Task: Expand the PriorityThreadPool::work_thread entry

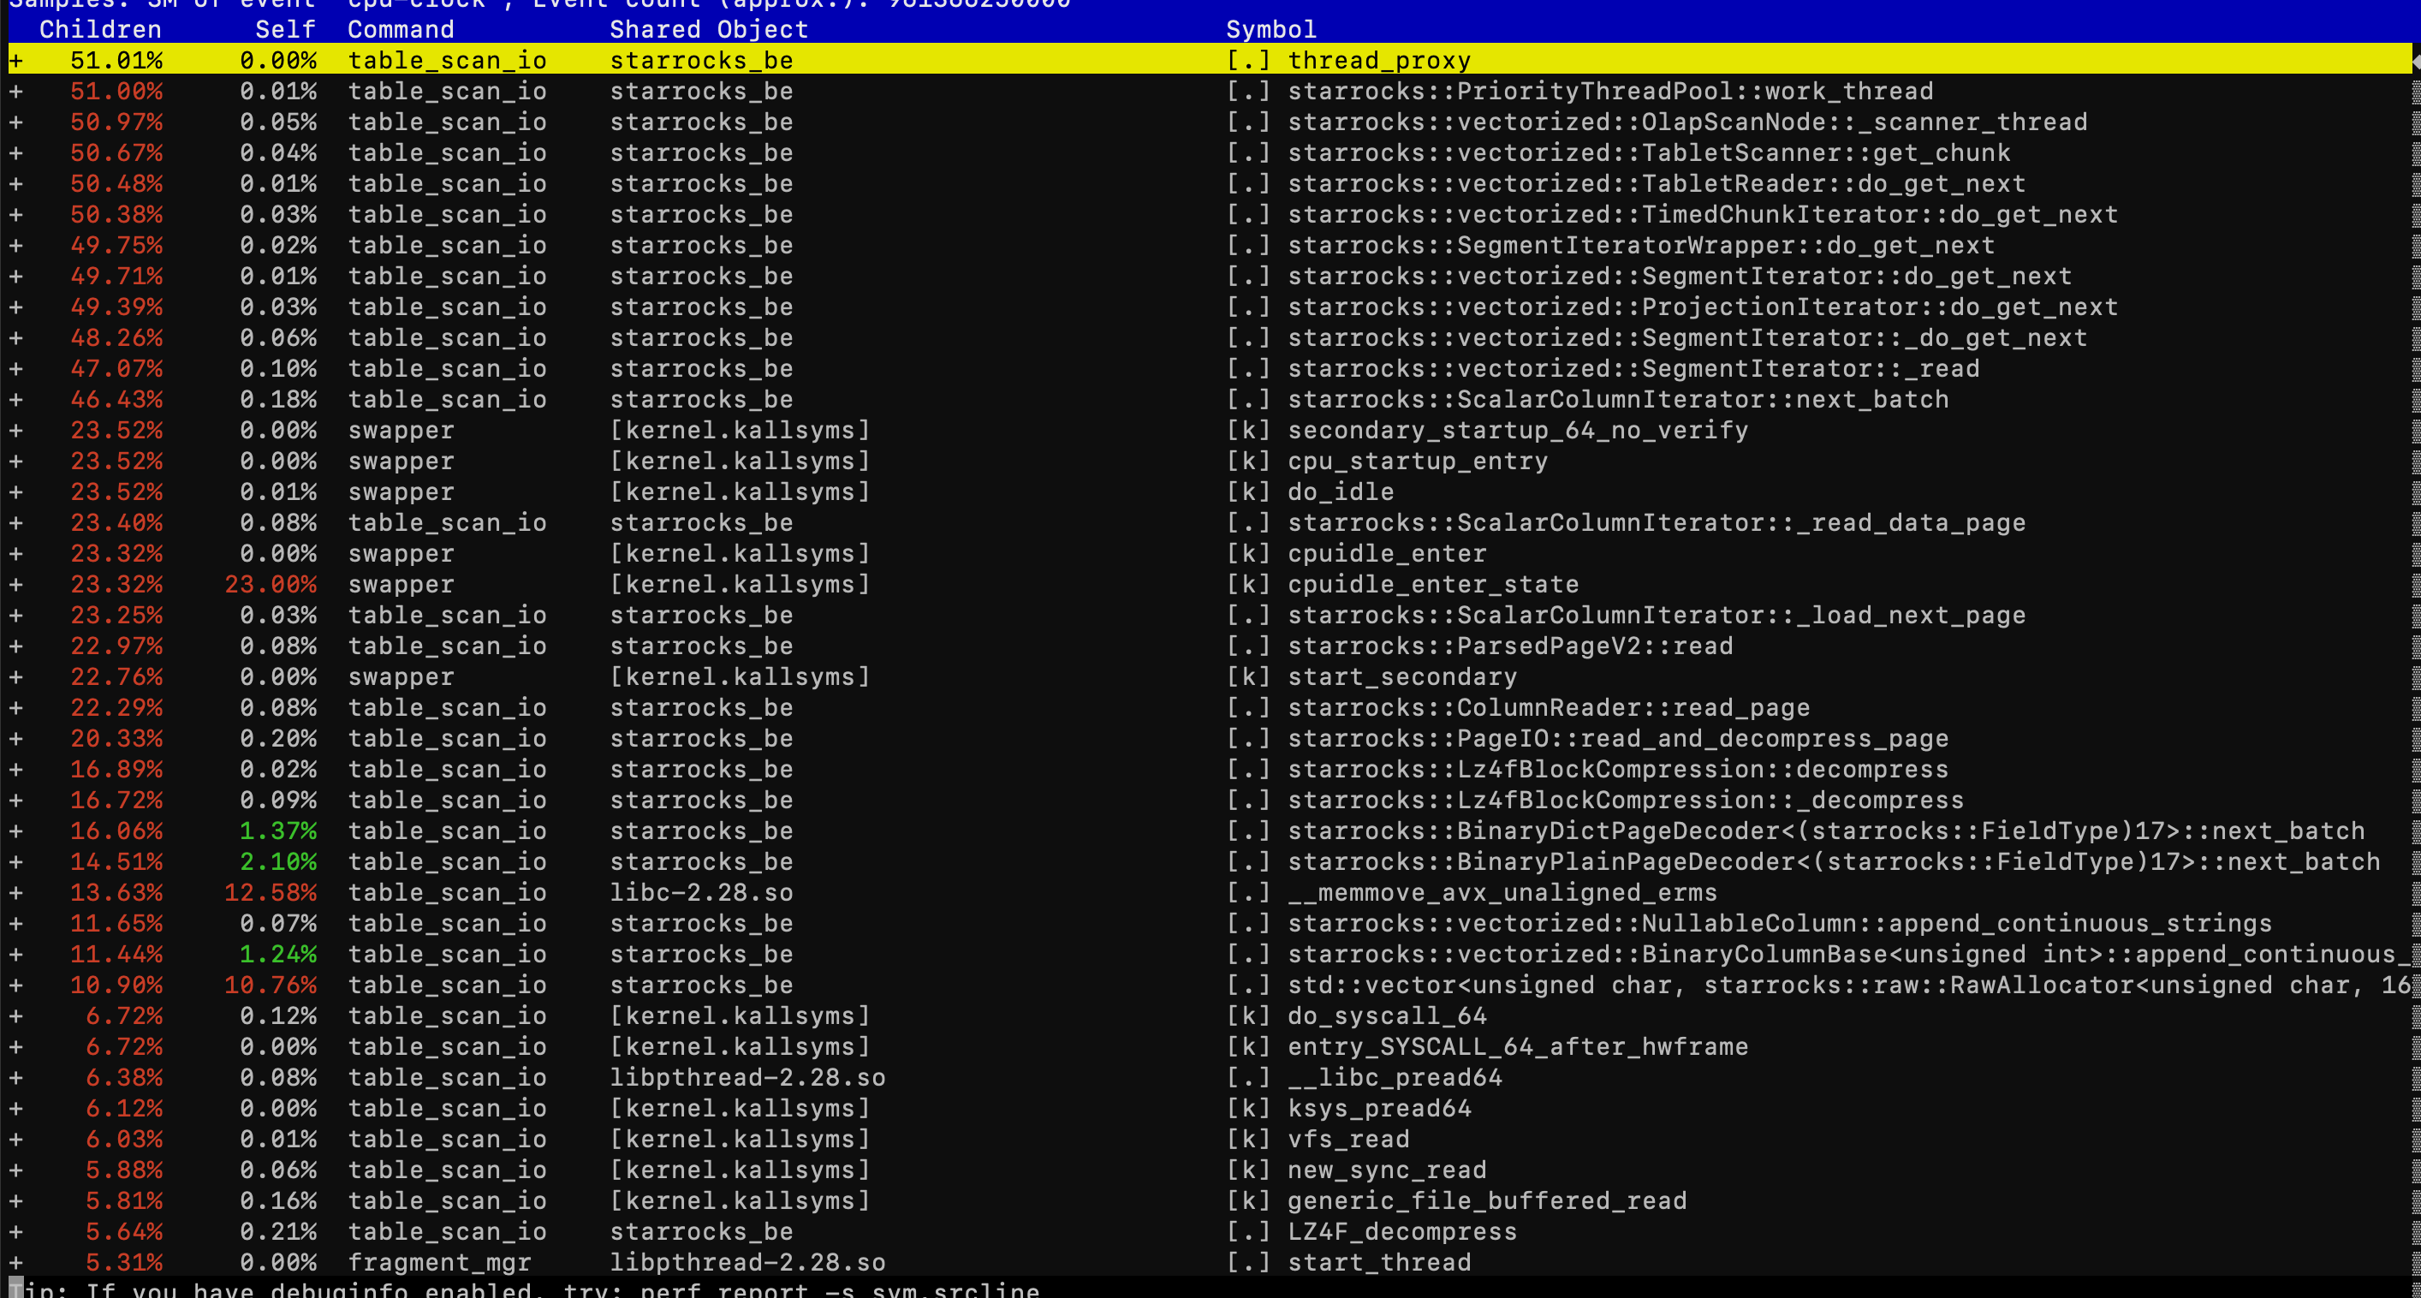Action: [16, 91]
